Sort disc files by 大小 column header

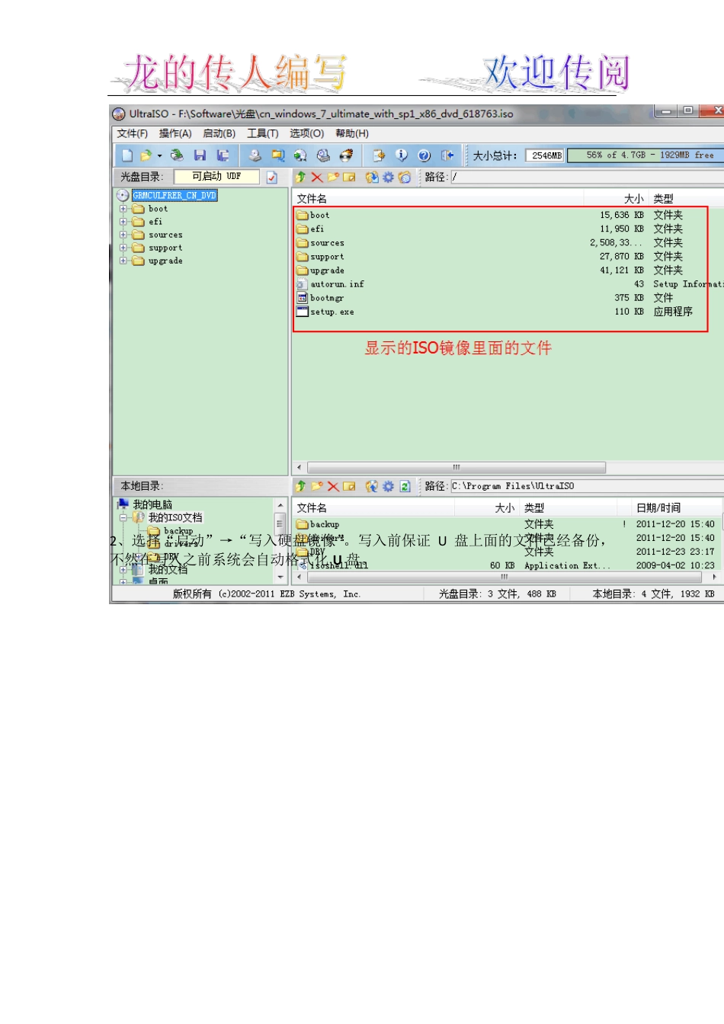(x=633, y=198)
